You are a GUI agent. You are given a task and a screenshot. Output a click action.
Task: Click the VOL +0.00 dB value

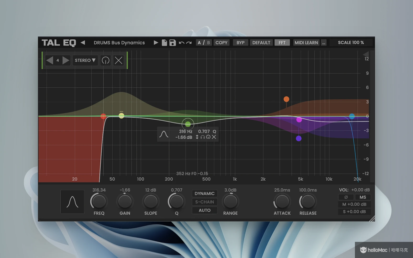click(360, 190)
